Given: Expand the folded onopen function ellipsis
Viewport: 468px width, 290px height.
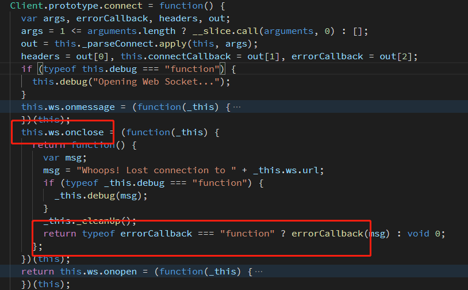Looking at the screenshot, I should (x=259, y=272).
